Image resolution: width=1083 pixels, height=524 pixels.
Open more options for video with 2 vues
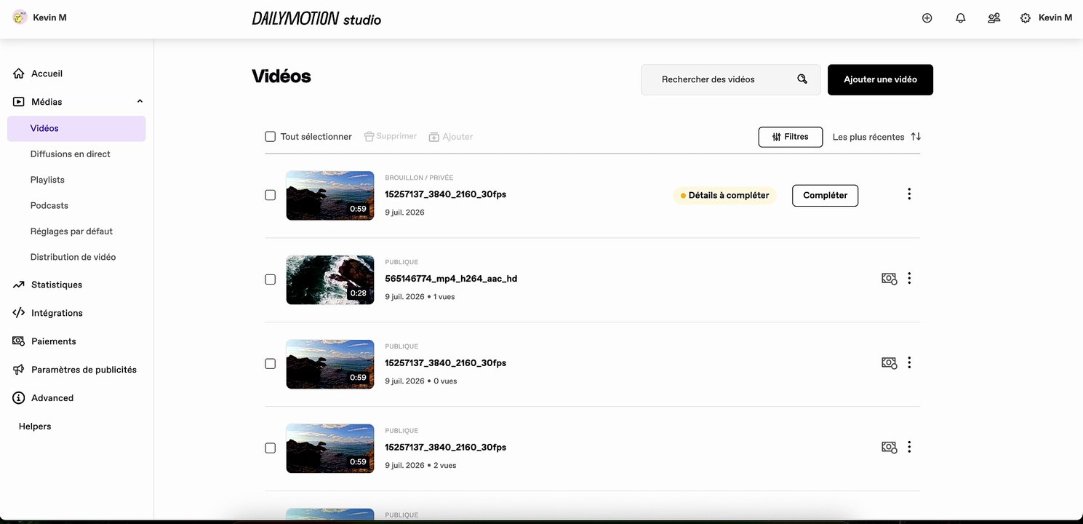[x=909, y=447]
